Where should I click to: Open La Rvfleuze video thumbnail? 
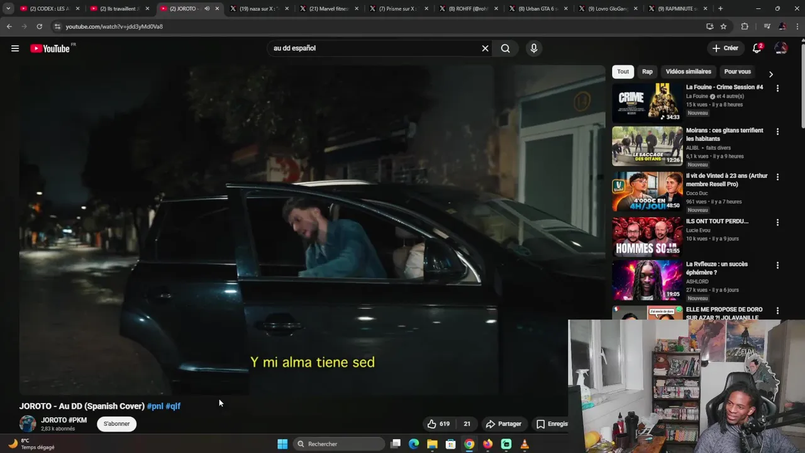pos(647,280)
